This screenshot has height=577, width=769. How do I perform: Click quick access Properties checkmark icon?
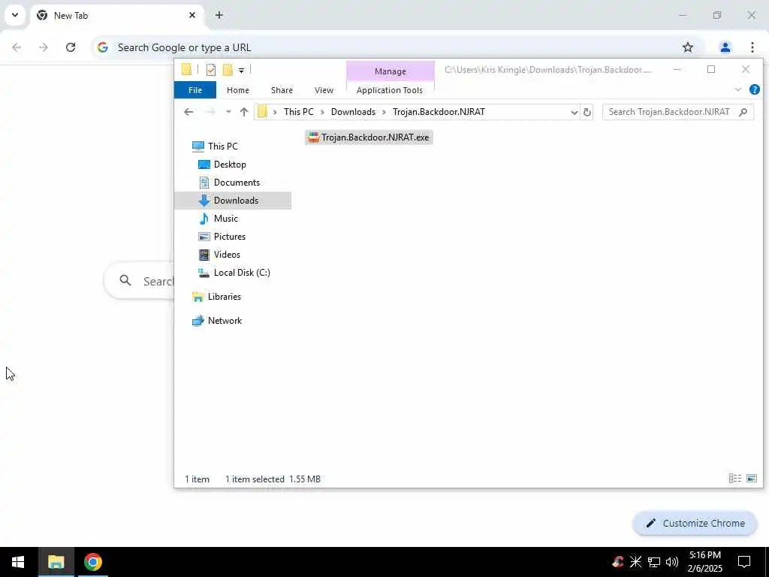[211, 70]
